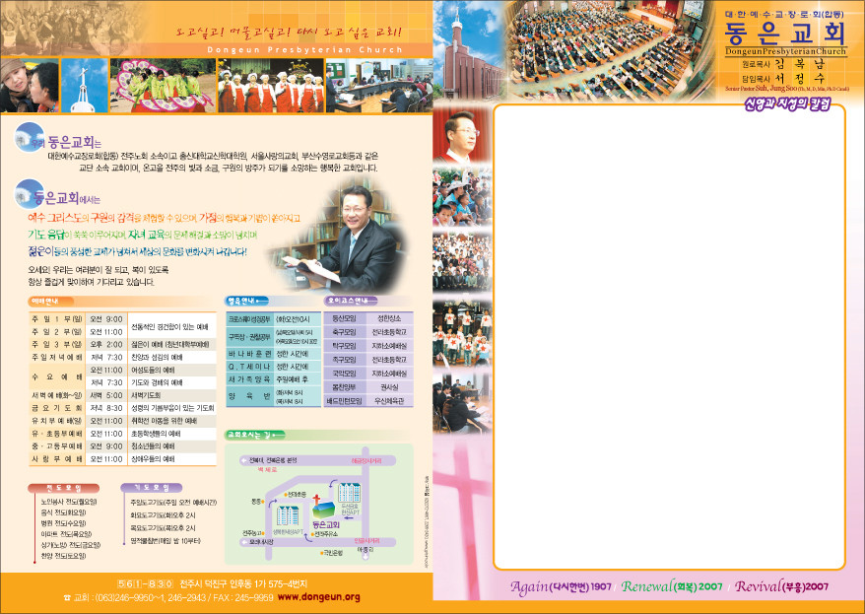Select the 두산강호한양APT apartment icon on the map
This screenshot has height=614, width=865.
[350, 494]
